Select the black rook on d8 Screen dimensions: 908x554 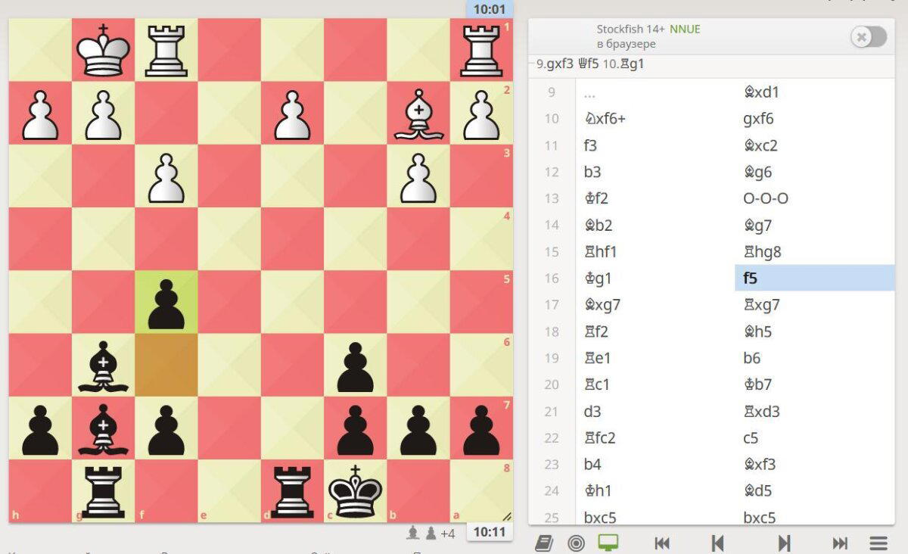[292, 490]
